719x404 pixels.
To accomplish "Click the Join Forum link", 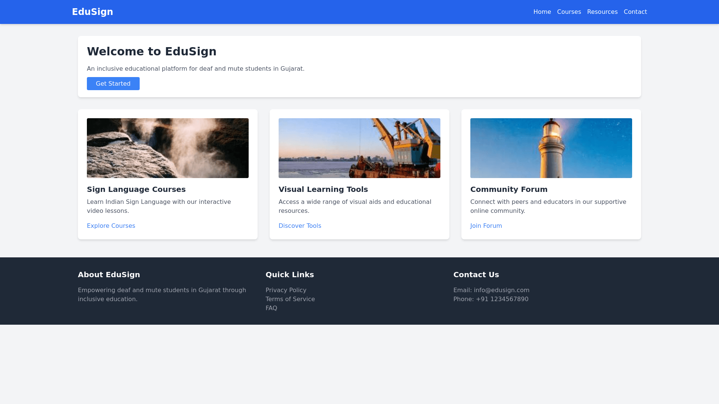I will pyautogui.click(x=486, y=226).
